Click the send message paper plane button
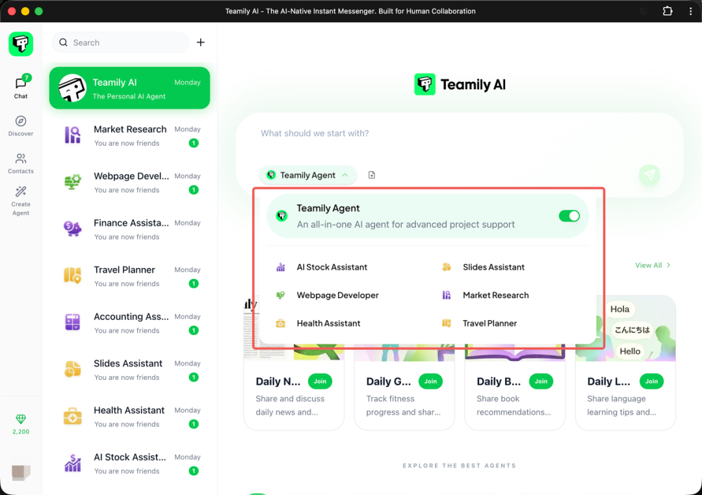The width and height of the screenshot is (702, 495). [649, 175]
